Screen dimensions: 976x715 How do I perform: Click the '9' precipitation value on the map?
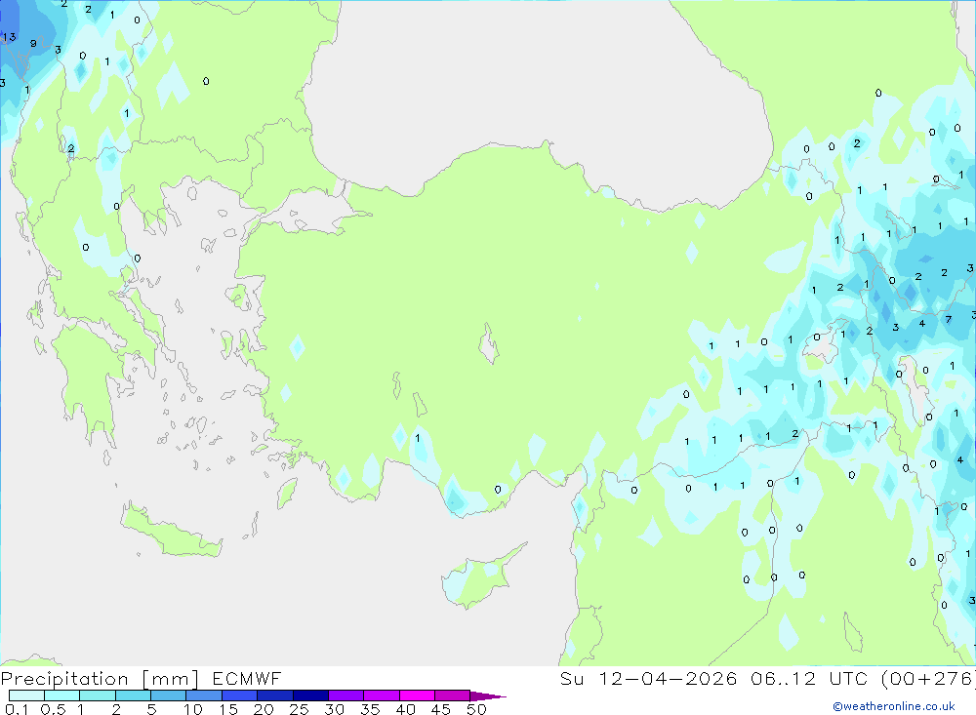pyautogui.click(x=33, y=44)
